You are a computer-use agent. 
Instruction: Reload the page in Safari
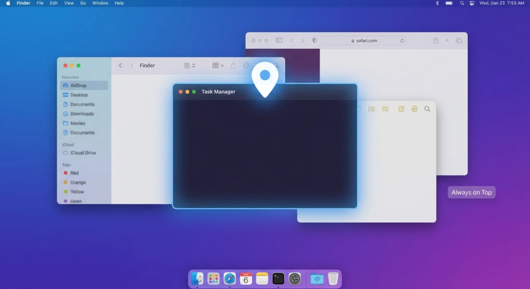402,41
